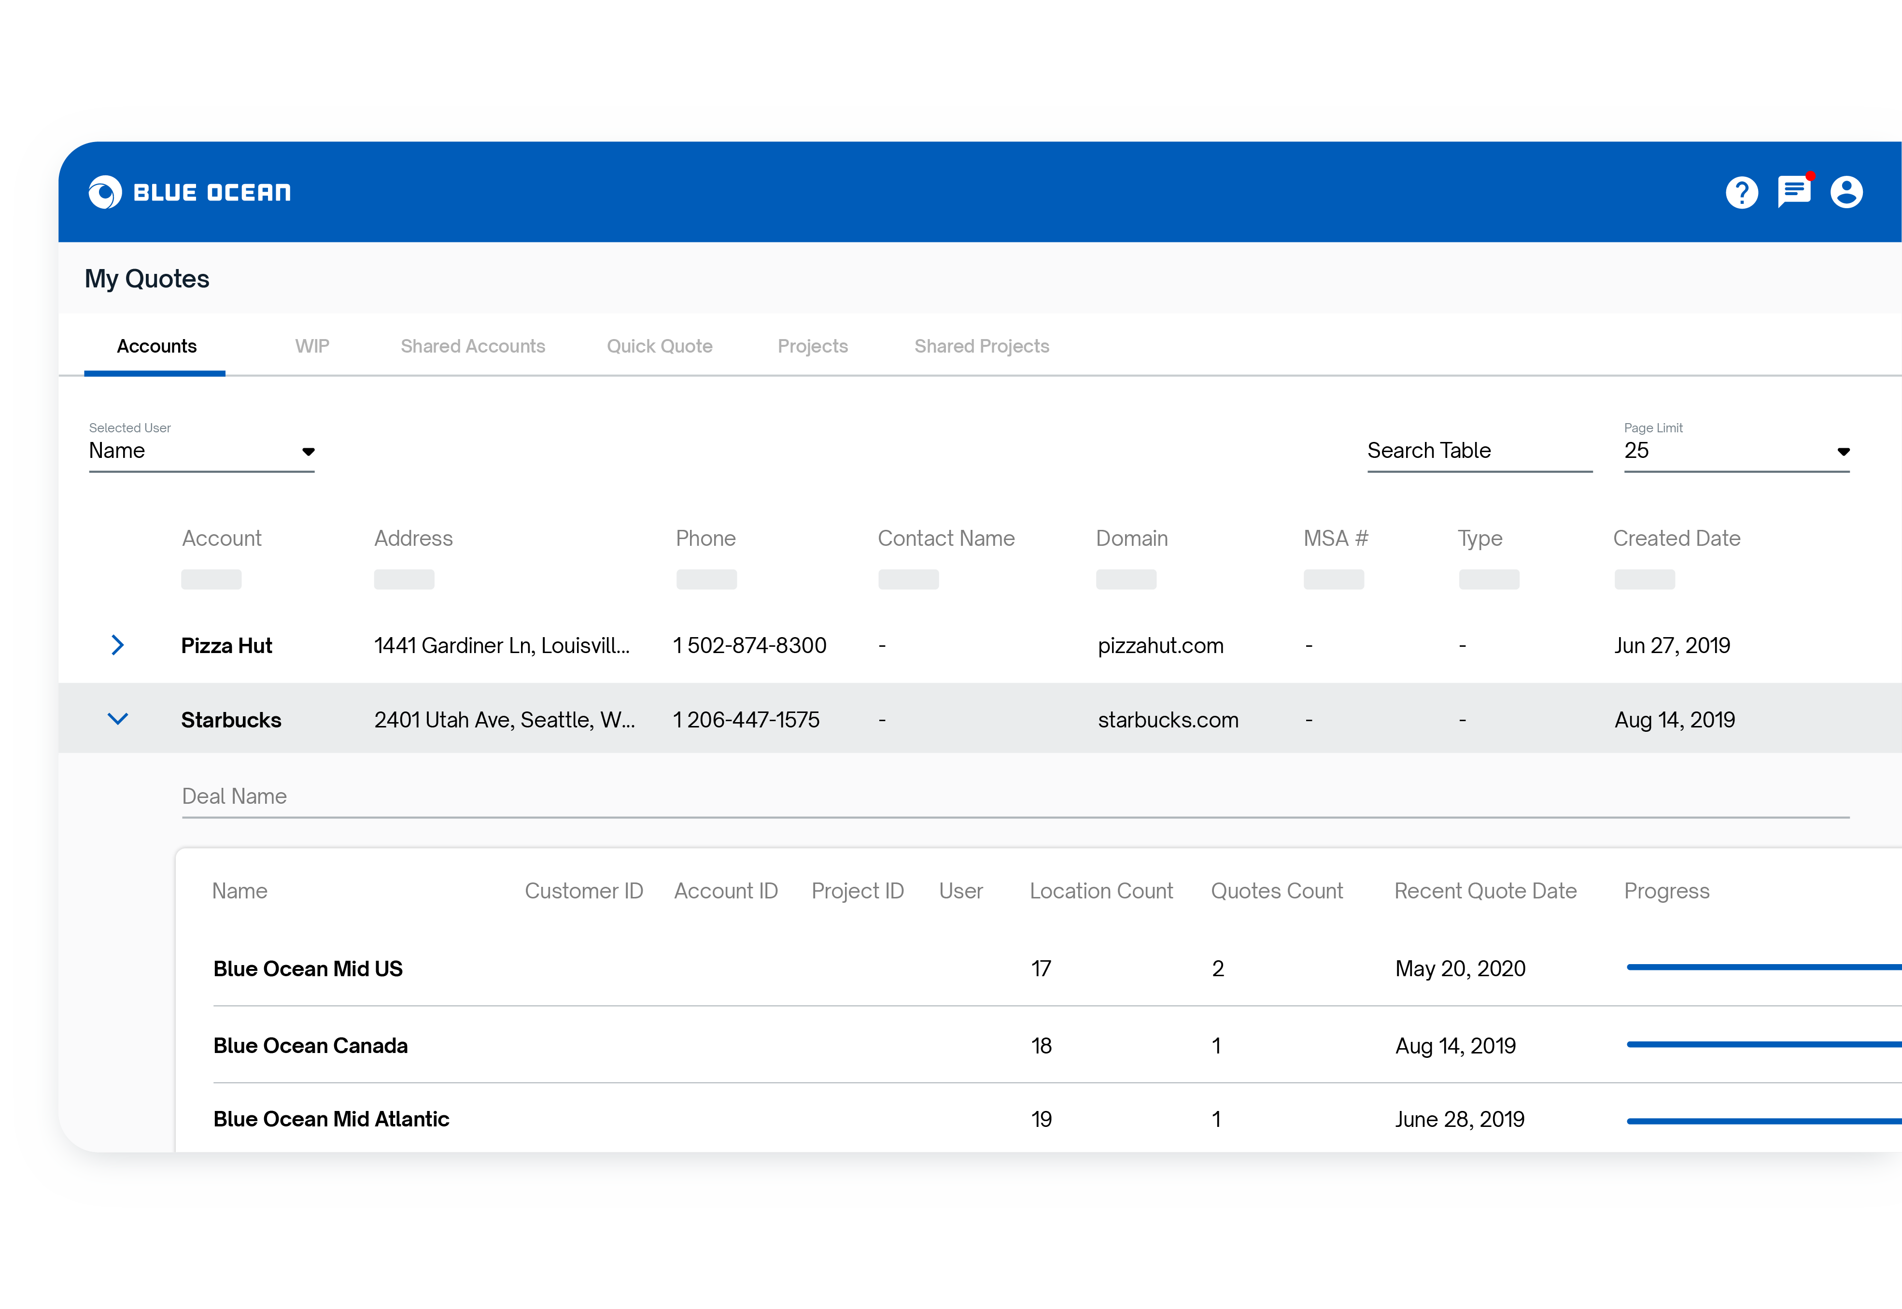
Task: Open the Blue Ocean Canada deal
Action: tap(310, 1046)
